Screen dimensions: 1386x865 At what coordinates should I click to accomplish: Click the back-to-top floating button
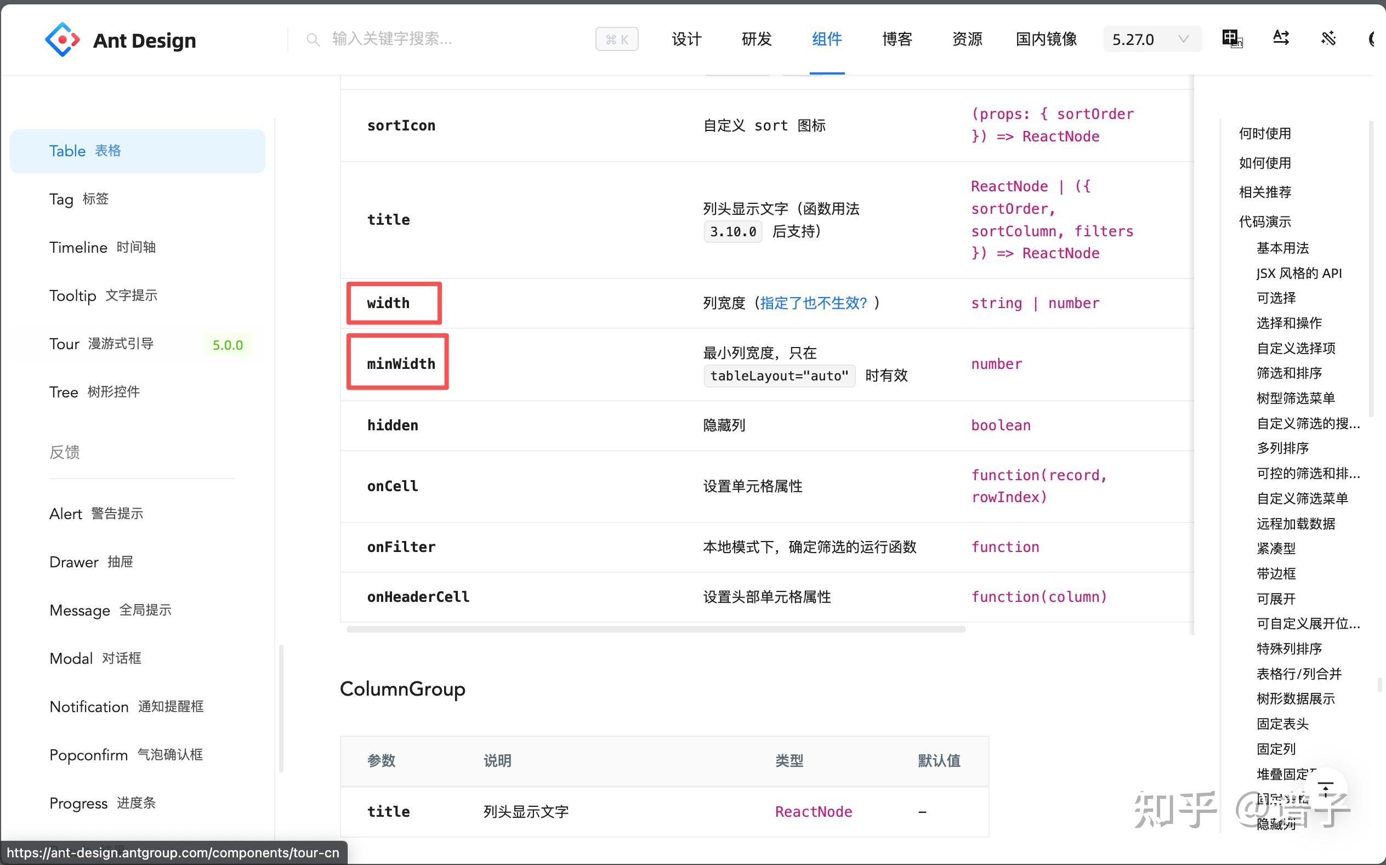pos(1325,789)
